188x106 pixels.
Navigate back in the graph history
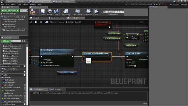coord(36,22)
